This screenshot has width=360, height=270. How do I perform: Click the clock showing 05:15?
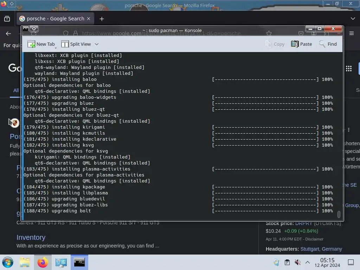(x=327, y=262)
